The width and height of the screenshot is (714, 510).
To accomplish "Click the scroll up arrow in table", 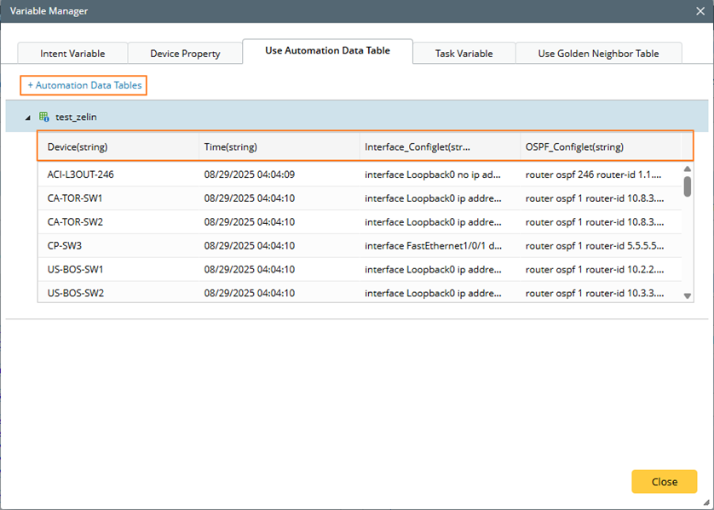I will click(x=688, y=169).
